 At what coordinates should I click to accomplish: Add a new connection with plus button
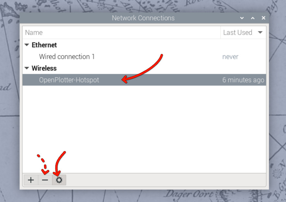(31, 180)
